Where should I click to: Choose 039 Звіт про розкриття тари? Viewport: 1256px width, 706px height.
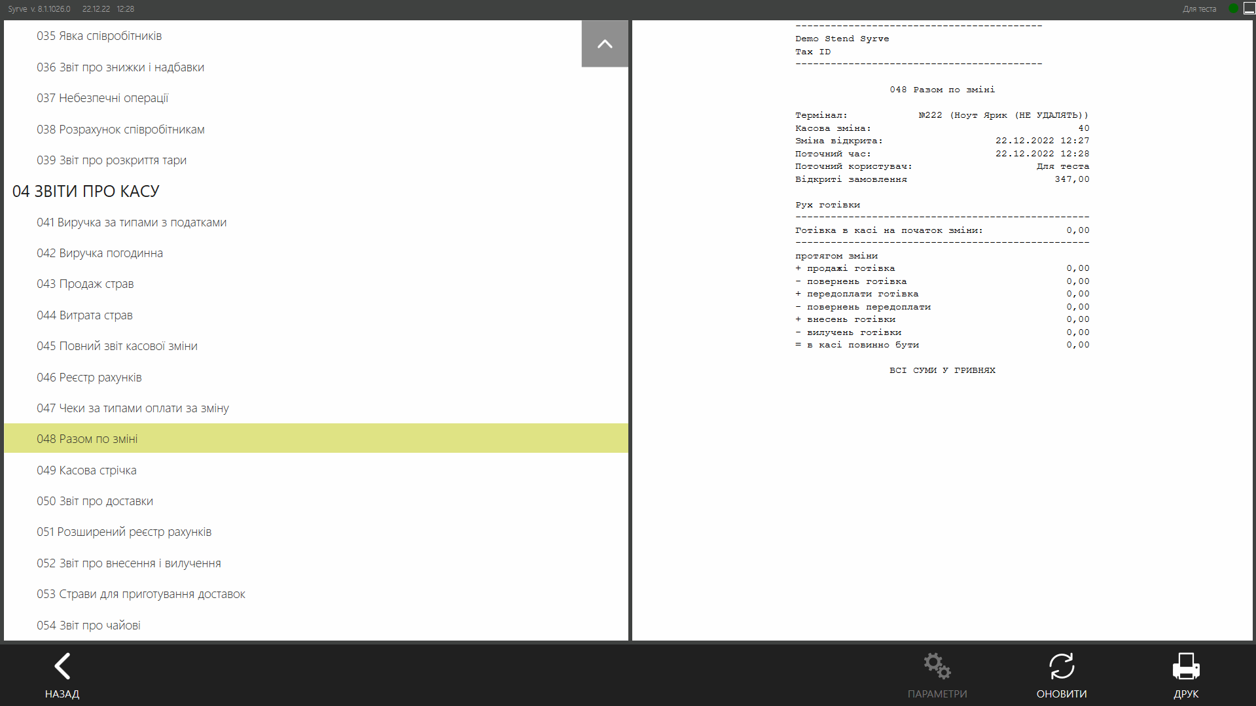(x=111, y=160)
